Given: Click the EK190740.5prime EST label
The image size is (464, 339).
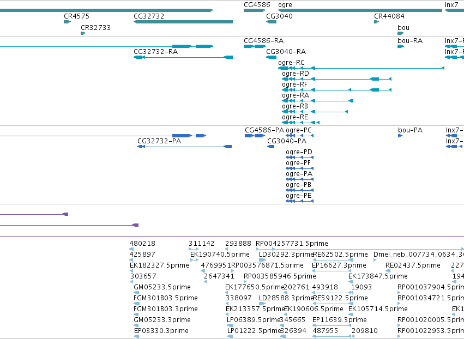Looking at the screenshot, I should coord(220,255).
